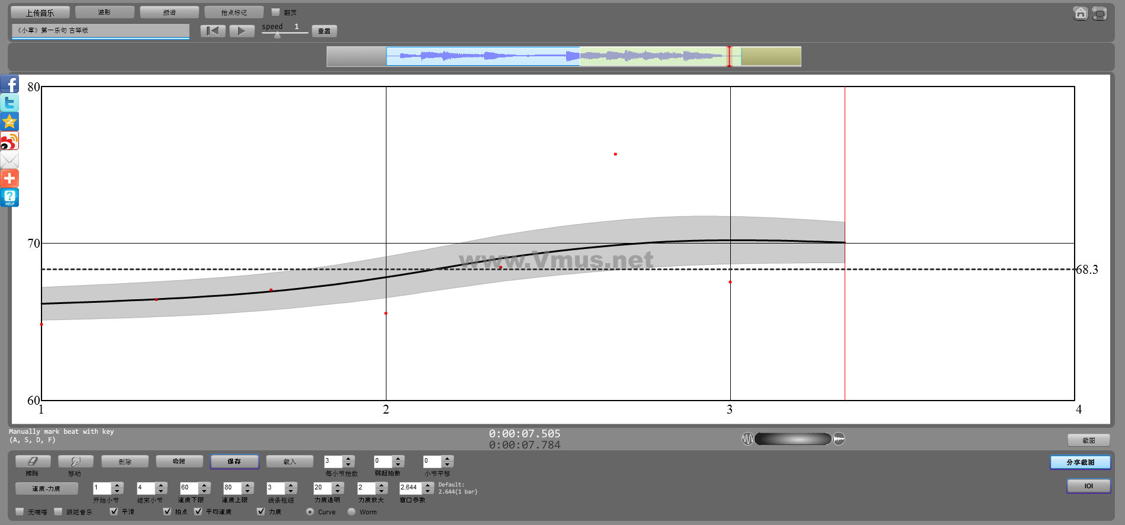Image resolution: width=1125 pixels, height=525 pixels.
Task: Click the email envelope share icon
Action: [9, 159]
